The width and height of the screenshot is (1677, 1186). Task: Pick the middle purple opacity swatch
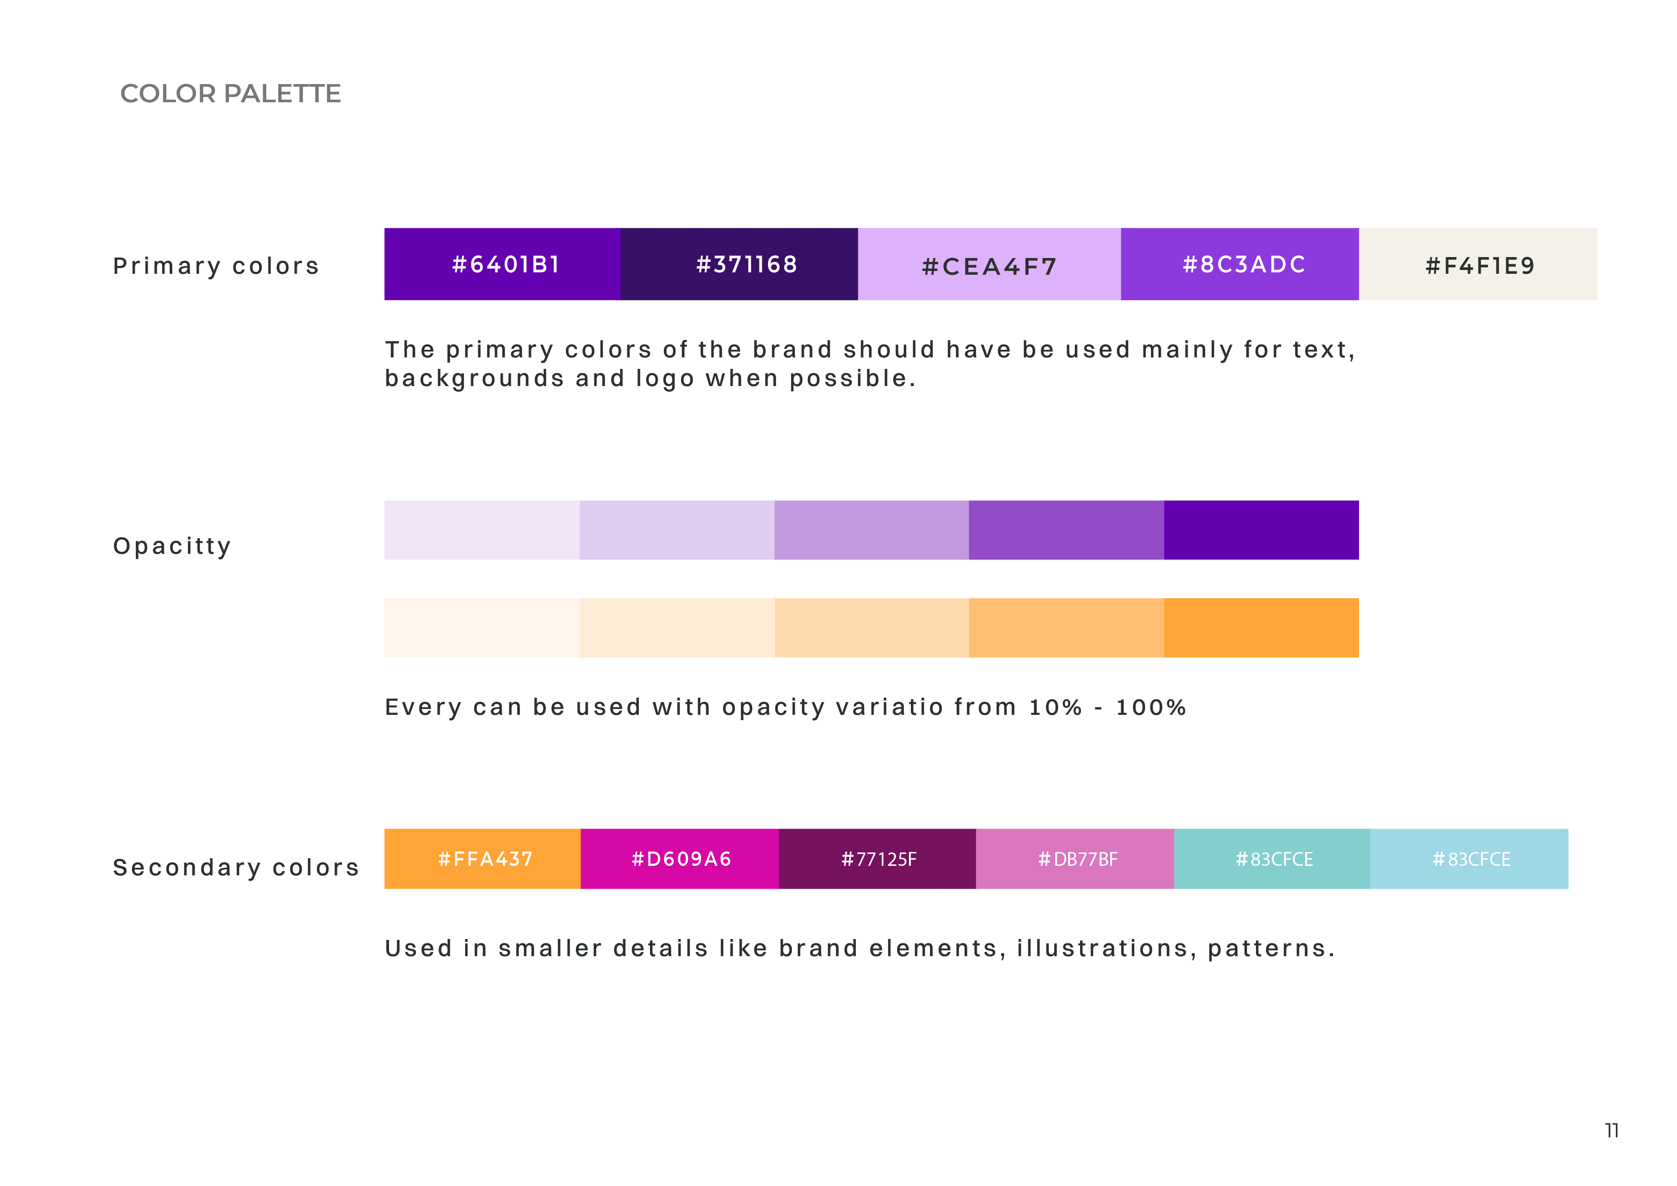pos(871,530)
